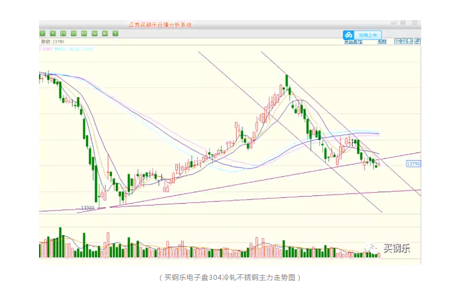
Task: Open the 商品叠加 overlay link
Action: [x=353, y=42]
